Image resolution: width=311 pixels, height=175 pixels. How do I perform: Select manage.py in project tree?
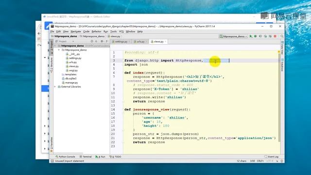click(x=70, y=83)
